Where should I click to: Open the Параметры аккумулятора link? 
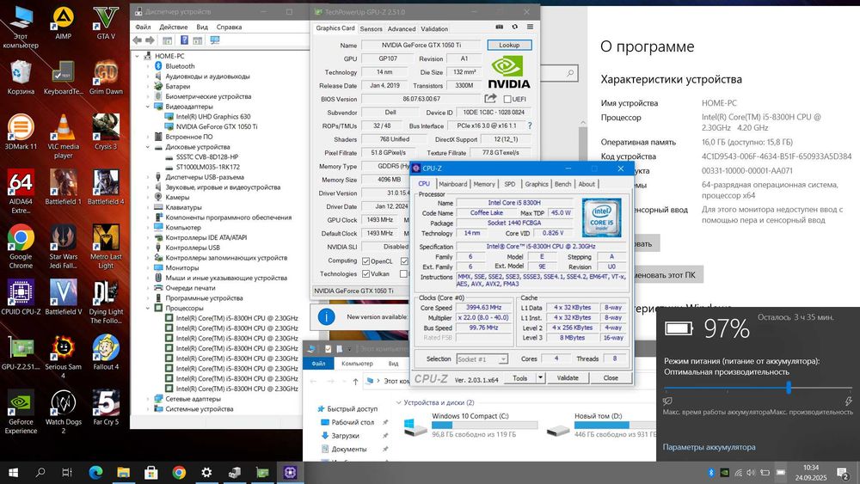[x=709, y=447]
